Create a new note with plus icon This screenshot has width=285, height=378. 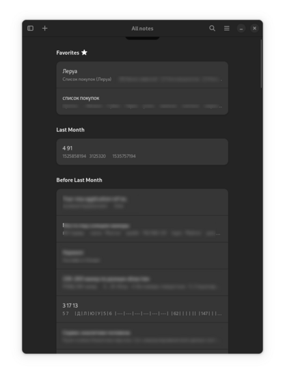click(x=45, y=29)
